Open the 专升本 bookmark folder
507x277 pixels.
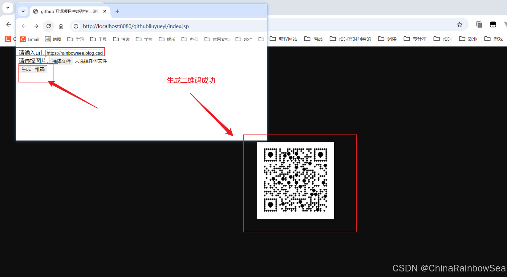point(415,39)
